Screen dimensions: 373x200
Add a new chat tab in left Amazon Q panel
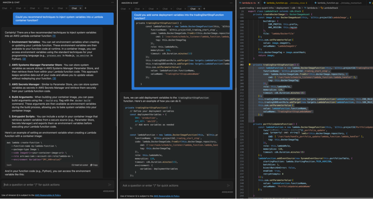click(x=85, y=8)
